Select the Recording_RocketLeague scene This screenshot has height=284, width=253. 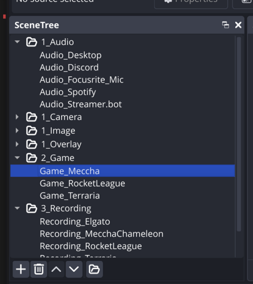[x=122, y=246]
